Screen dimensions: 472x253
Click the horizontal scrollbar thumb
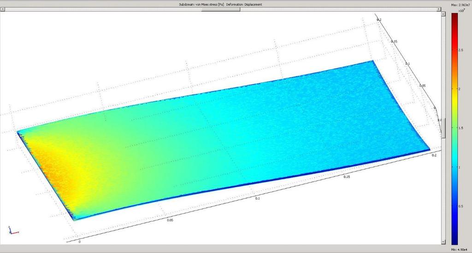[x=221, y=9]
